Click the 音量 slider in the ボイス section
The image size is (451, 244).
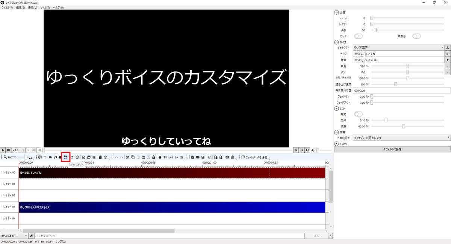(x=407, y=66)
